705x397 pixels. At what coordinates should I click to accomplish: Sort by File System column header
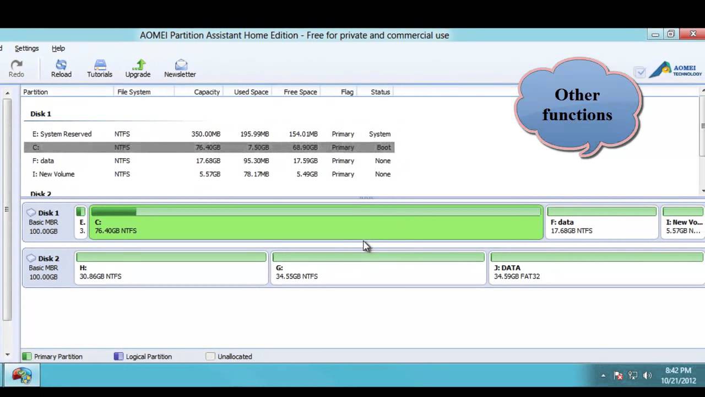click(x=144, y=92)
